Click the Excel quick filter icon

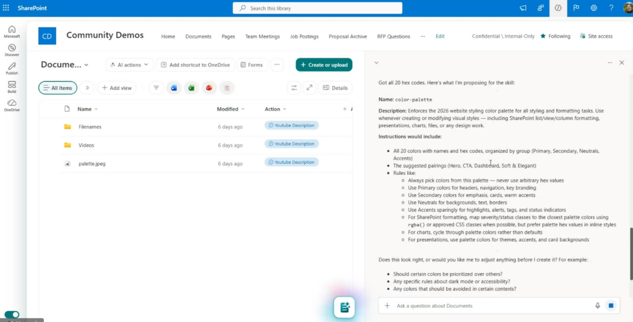(192, 88)
